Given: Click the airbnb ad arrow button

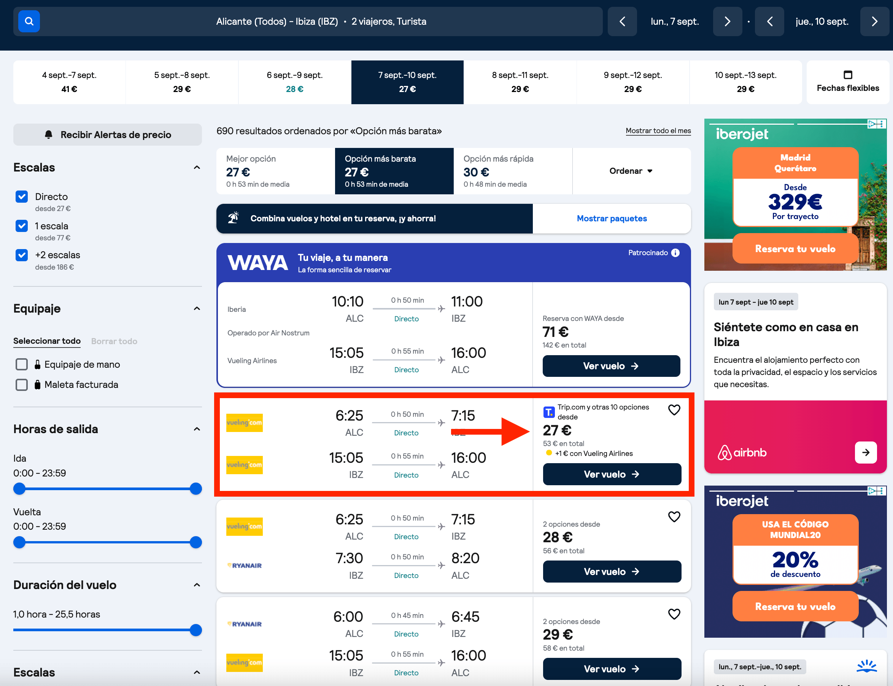Looking at the screenshot, I should 866,452.
